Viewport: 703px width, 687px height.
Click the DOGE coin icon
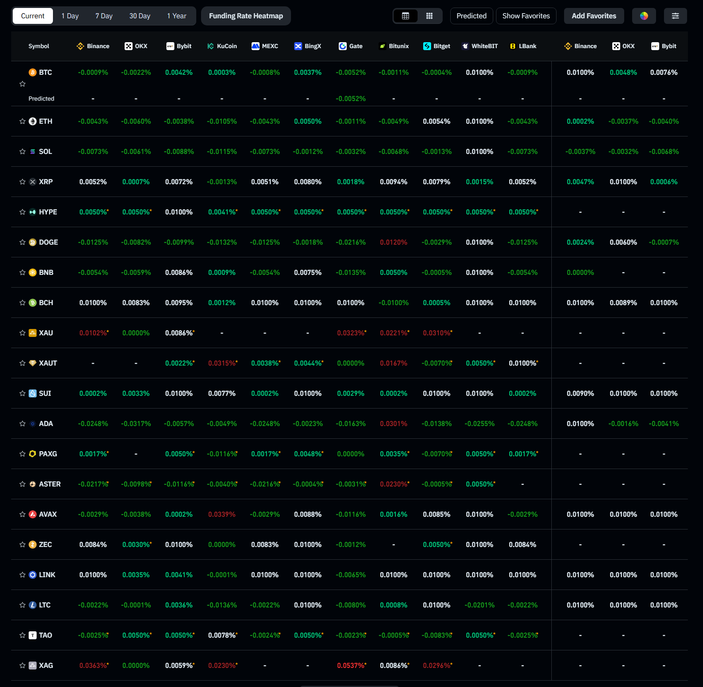coord(33,242)
